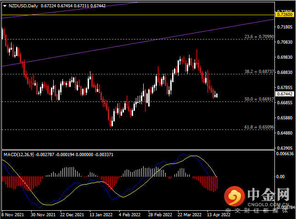Image resolution: width=296 pixels, height=219 pixels.
Task: Select the yellow 0.72600 price tag
Action: click(x=285, y=15)
